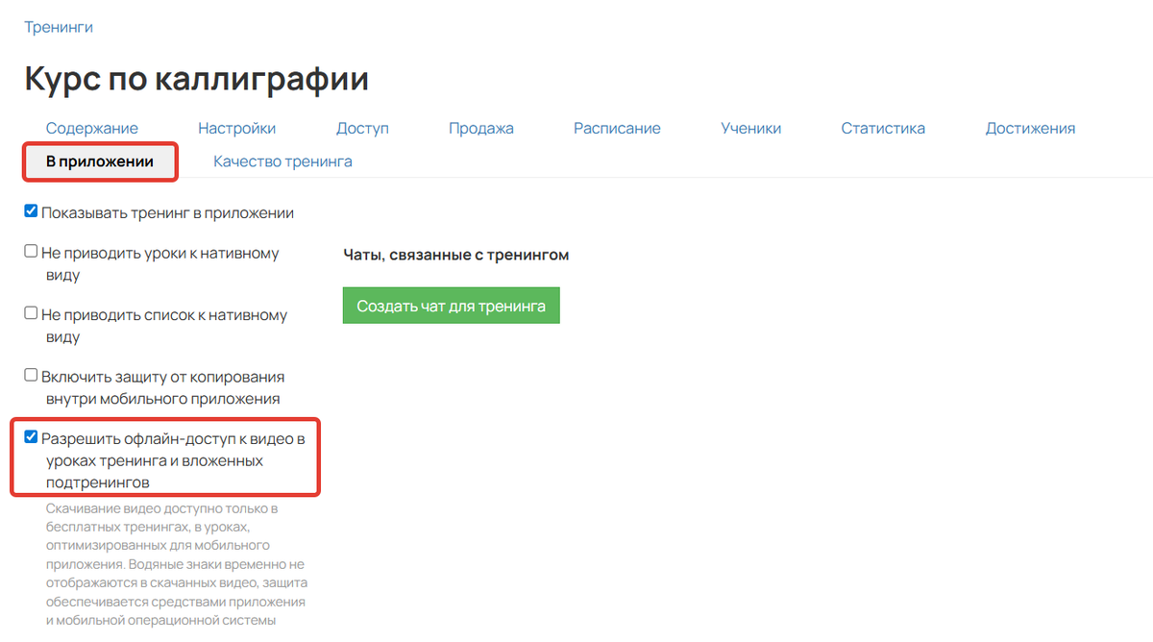Navigate back via Тренинги breadcrumb link
Viewport: 1153px width, 642px height.
coord(59,26)
